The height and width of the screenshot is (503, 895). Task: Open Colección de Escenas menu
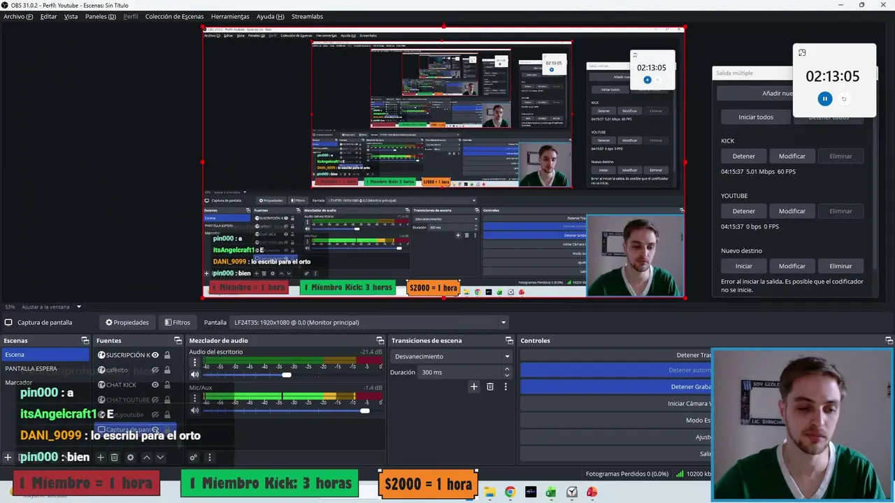point(175,16)
